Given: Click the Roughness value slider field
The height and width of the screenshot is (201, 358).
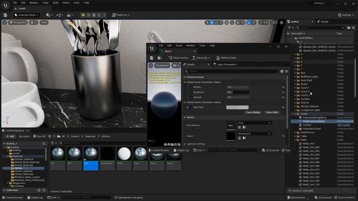Looking at the screenshot, I should (238, 92).
